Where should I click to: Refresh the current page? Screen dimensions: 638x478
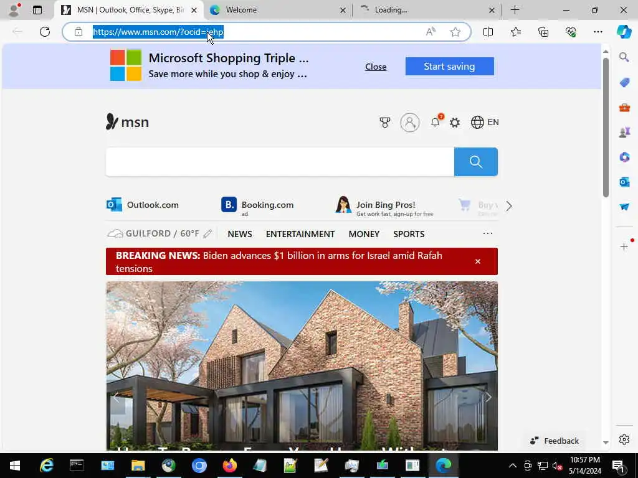45,32
